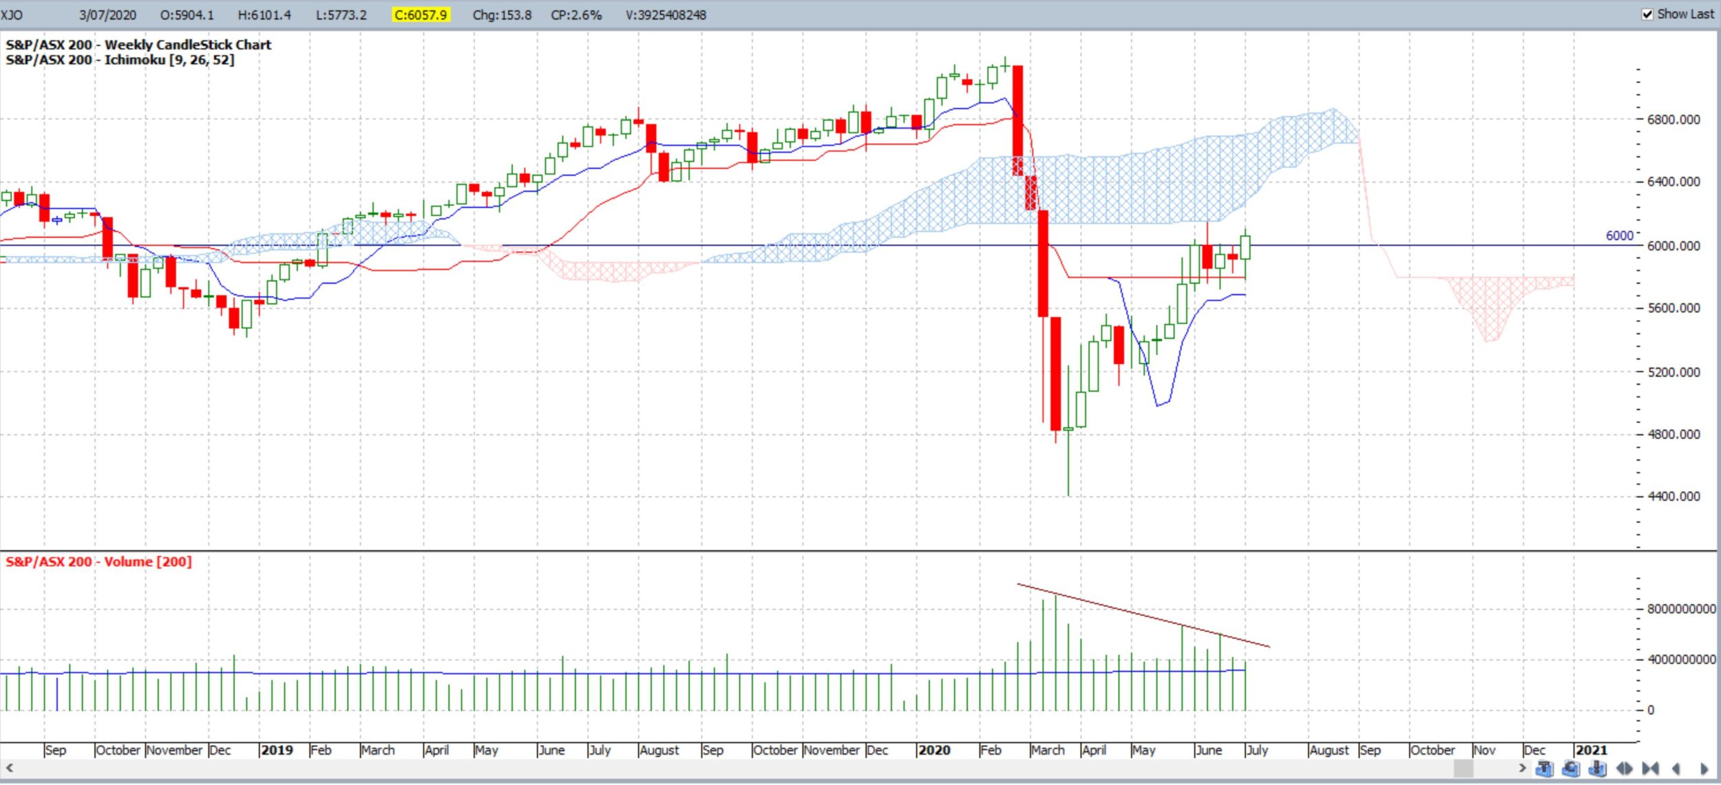This screenshot has width=1721, height=785.
Task: Click the single left-pointing triangle icon
Action: click(1676, 768)
